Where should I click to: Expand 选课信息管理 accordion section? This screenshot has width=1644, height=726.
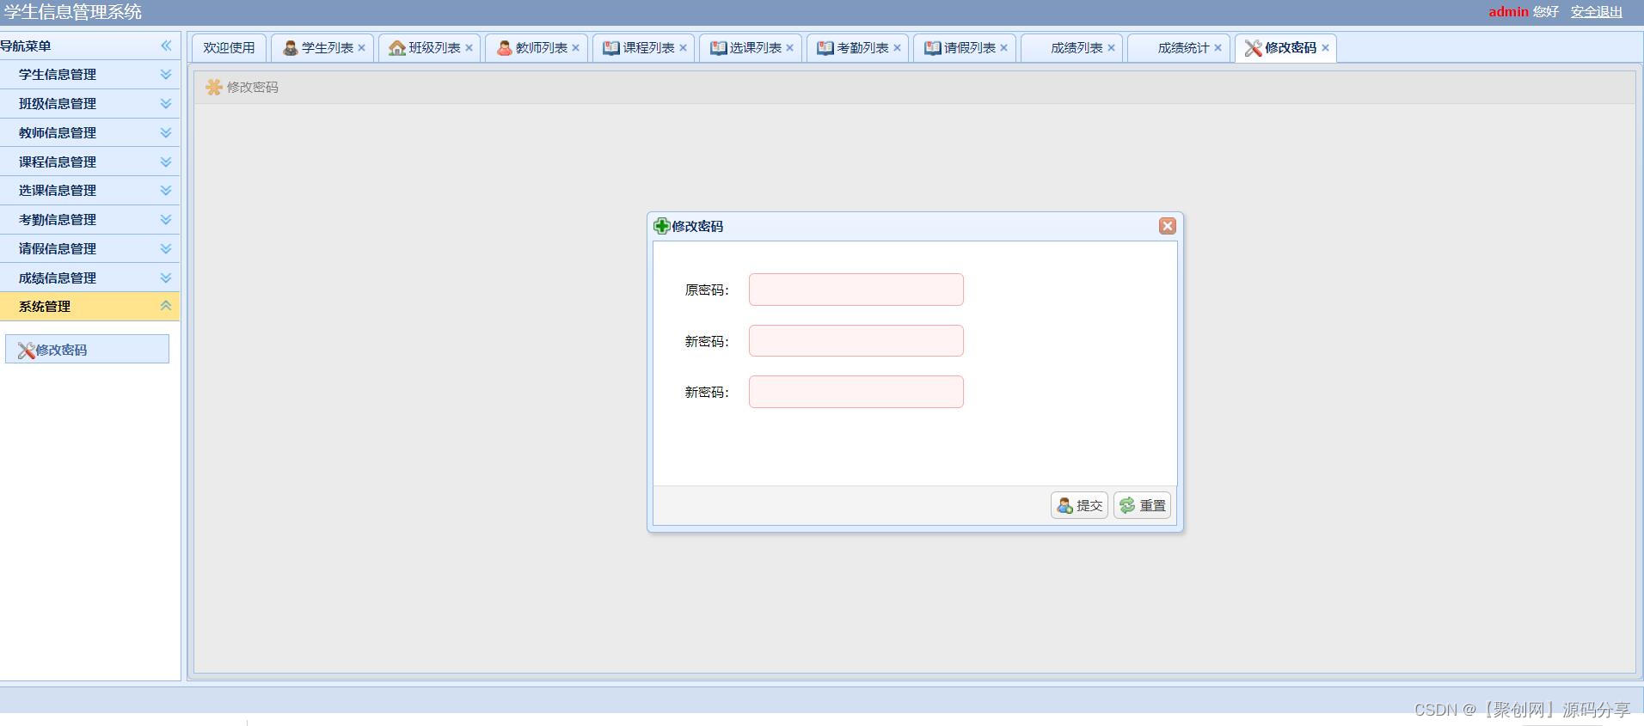tap(89, 191)
